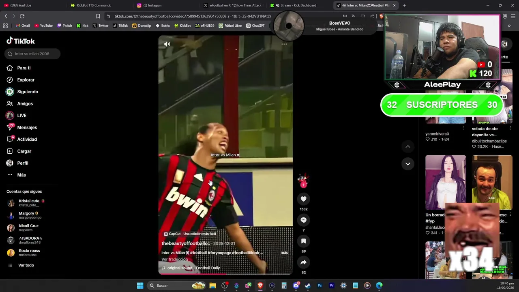Open the Donoclip bookmark
Screen dimensions: 519x292
click(x=142, y=26)
